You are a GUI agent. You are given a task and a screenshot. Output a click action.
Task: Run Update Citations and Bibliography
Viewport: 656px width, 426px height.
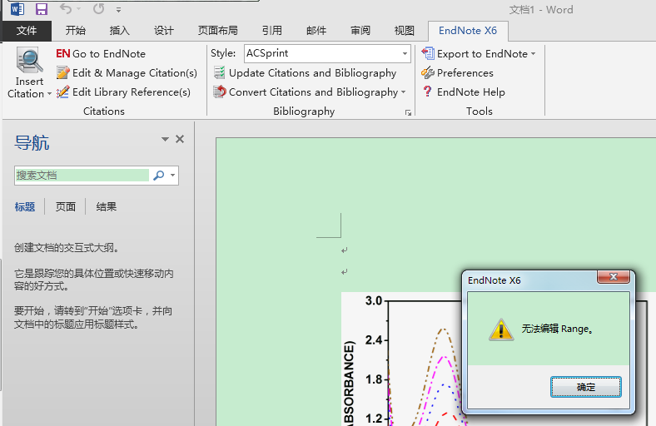312,72
